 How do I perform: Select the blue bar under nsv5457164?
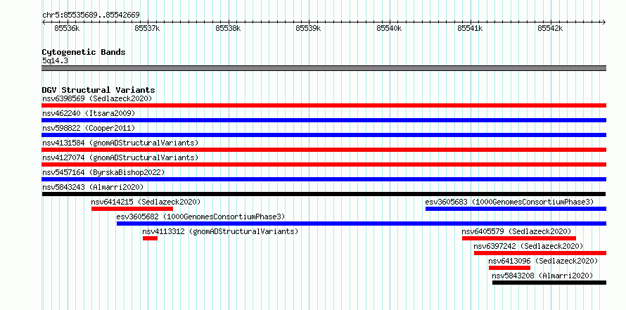(324, 179)
